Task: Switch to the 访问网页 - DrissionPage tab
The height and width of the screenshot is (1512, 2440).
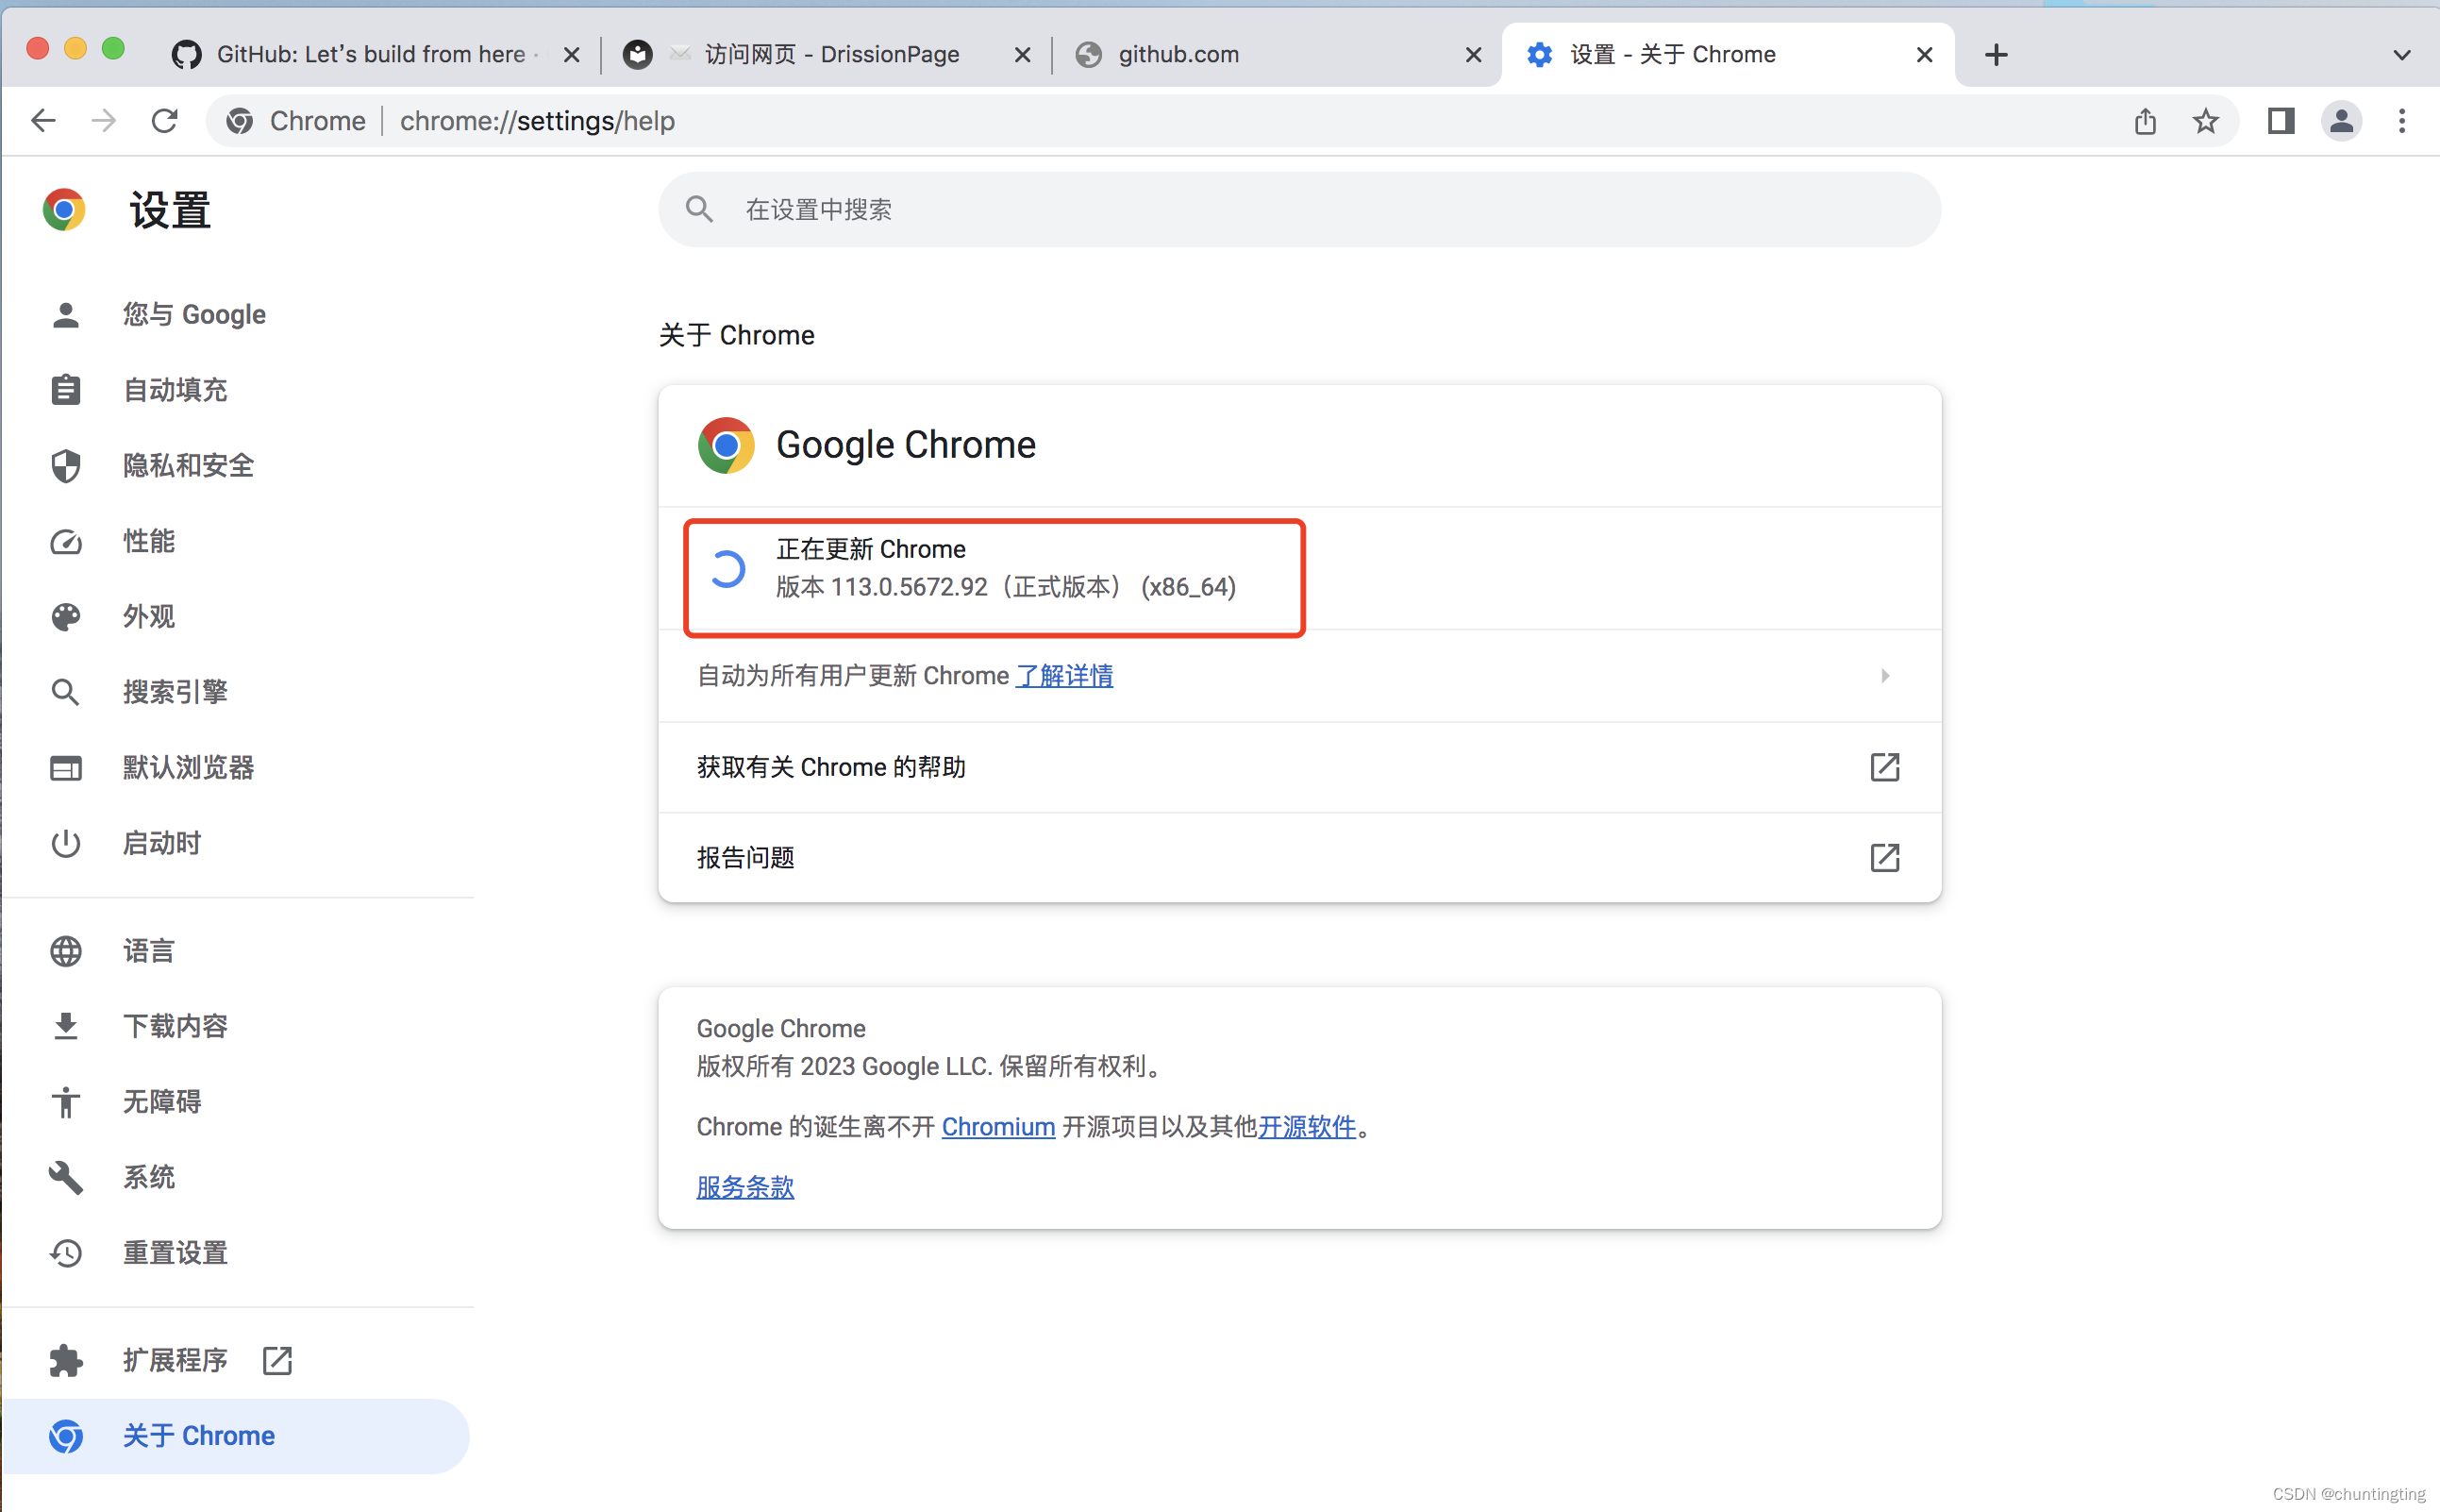Action: click(826, 54)
